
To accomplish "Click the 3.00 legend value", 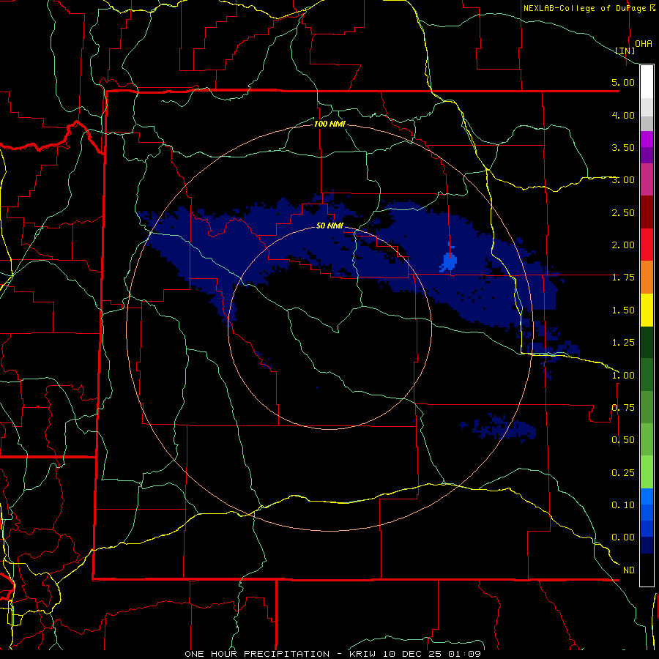I will 623,180.
